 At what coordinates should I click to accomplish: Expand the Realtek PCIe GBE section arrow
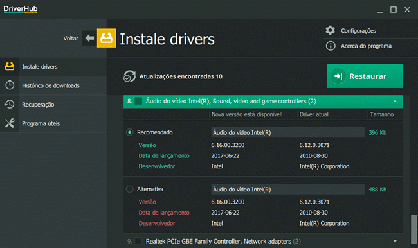395,241
